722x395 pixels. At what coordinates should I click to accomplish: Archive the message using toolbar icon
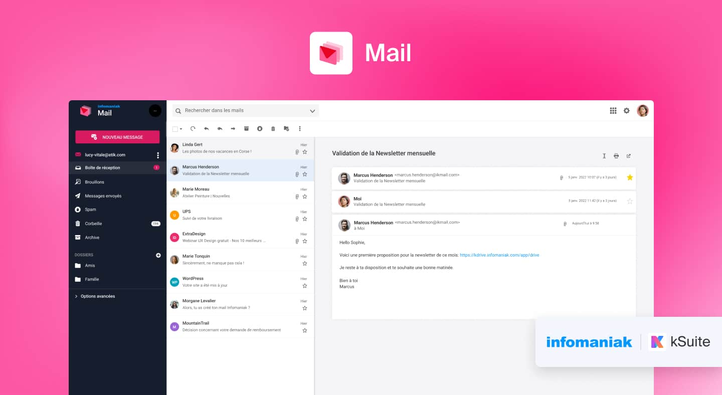(x=246, y=129)
